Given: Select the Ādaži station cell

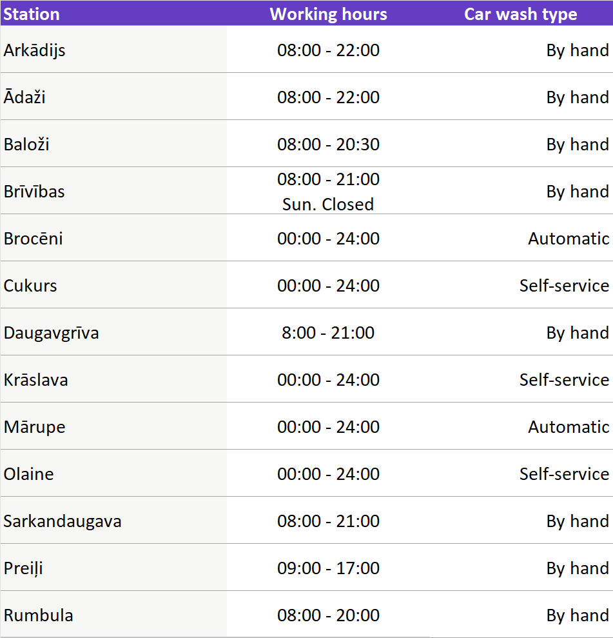Looking at the screenshot, I should [24, 97].
